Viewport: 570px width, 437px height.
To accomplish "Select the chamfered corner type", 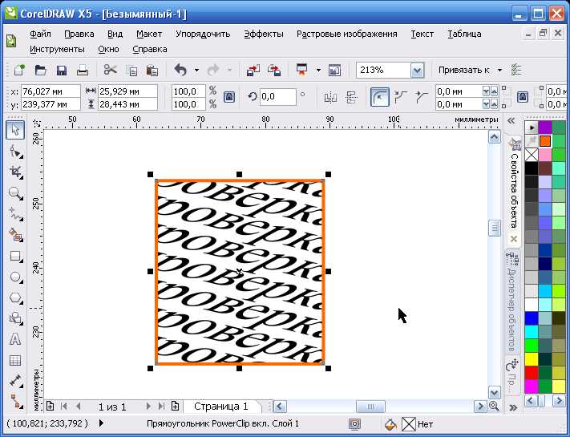I will (x=421, y=97).
